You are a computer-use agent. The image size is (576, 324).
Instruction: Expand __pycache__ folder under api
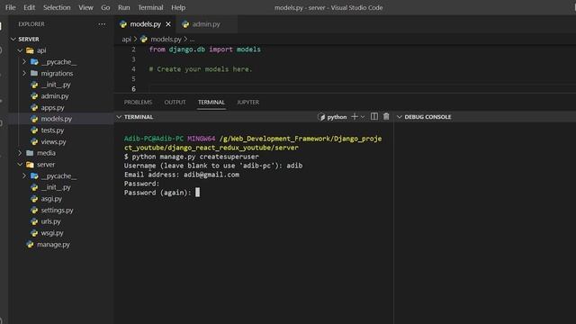pyautogui.click(x=24, y=62)
